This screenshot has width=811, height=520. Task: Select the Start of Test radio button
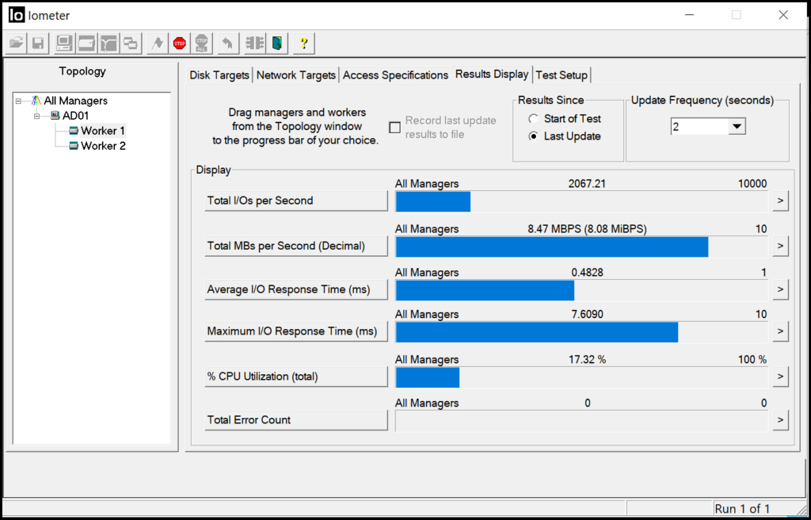[533, 118]
